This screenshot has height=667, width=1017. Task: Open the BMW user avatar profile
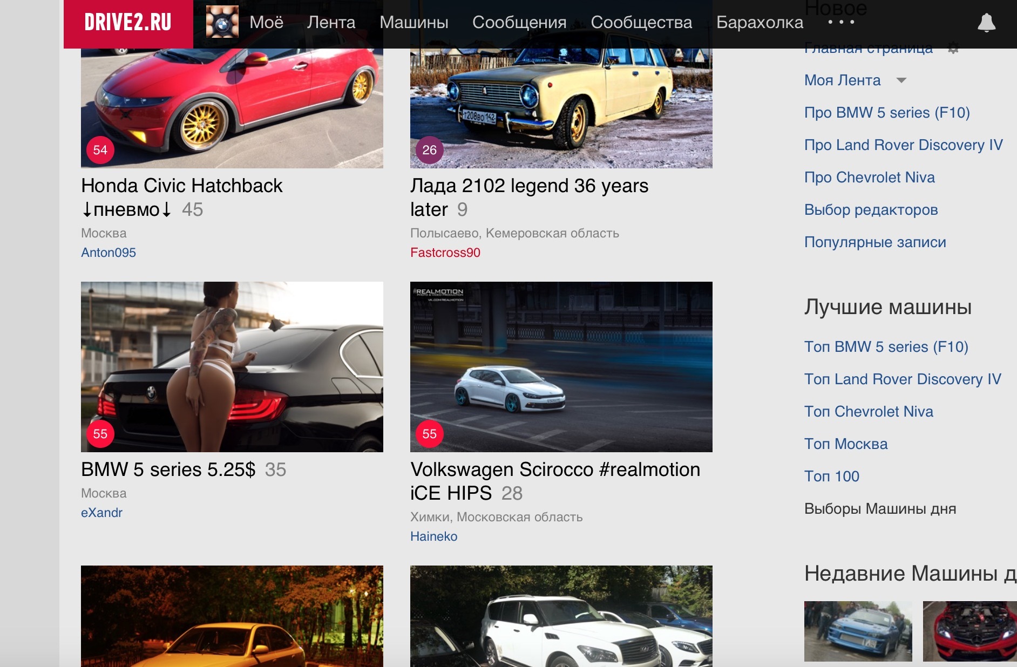(x=222, y=22)
